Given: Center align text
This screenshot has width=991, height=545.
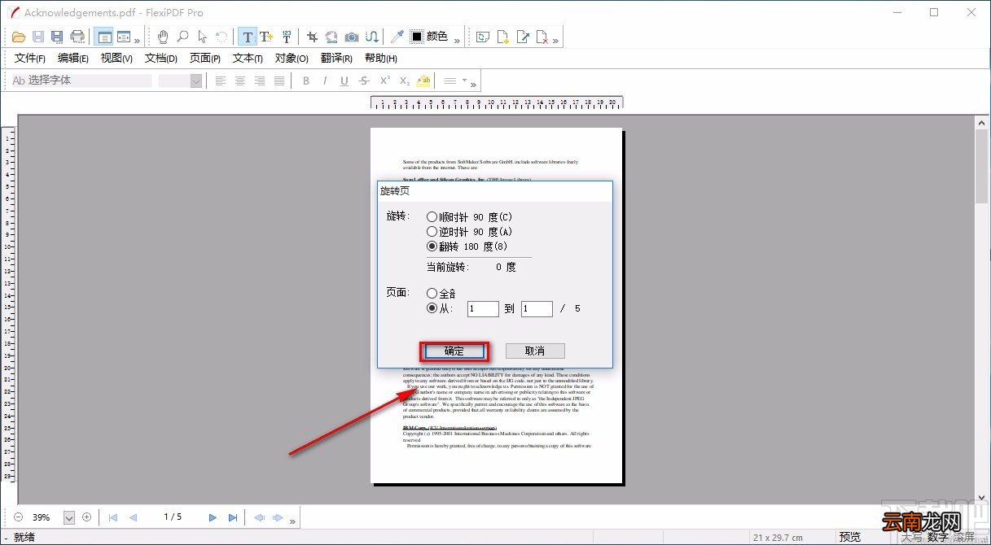Looking at the screenshot, I should coord(240,81).
